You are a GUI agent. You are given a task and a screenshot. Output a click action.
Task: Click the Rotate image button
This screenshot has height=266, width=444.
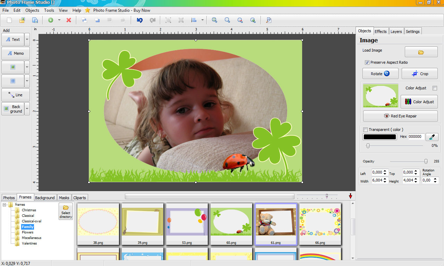[380, 74]
